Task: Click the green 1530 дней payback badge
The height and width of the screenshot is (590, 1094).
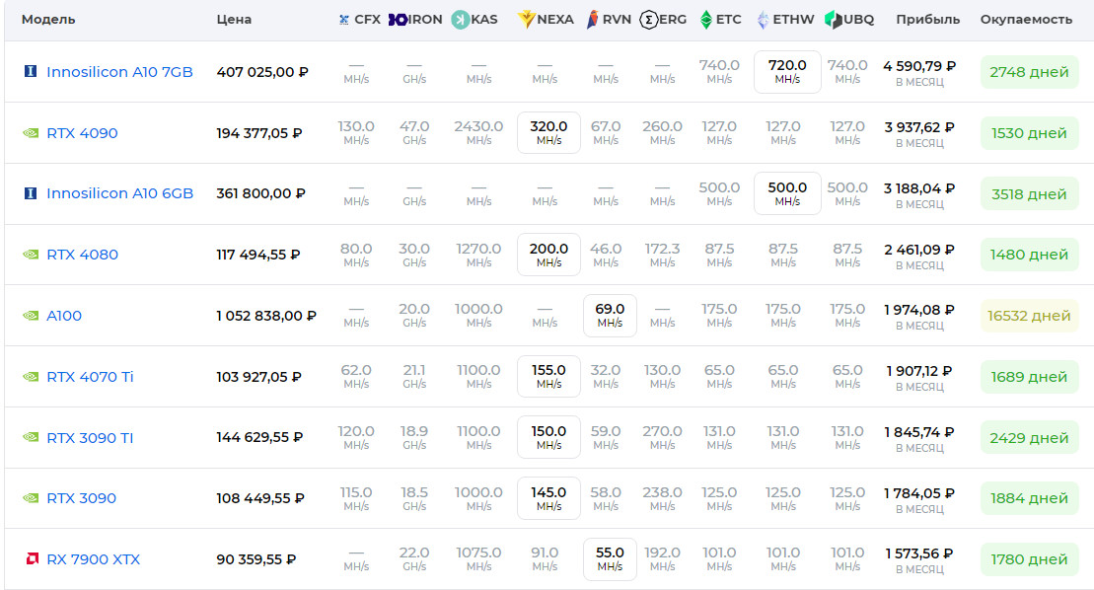Action: 1028,132
